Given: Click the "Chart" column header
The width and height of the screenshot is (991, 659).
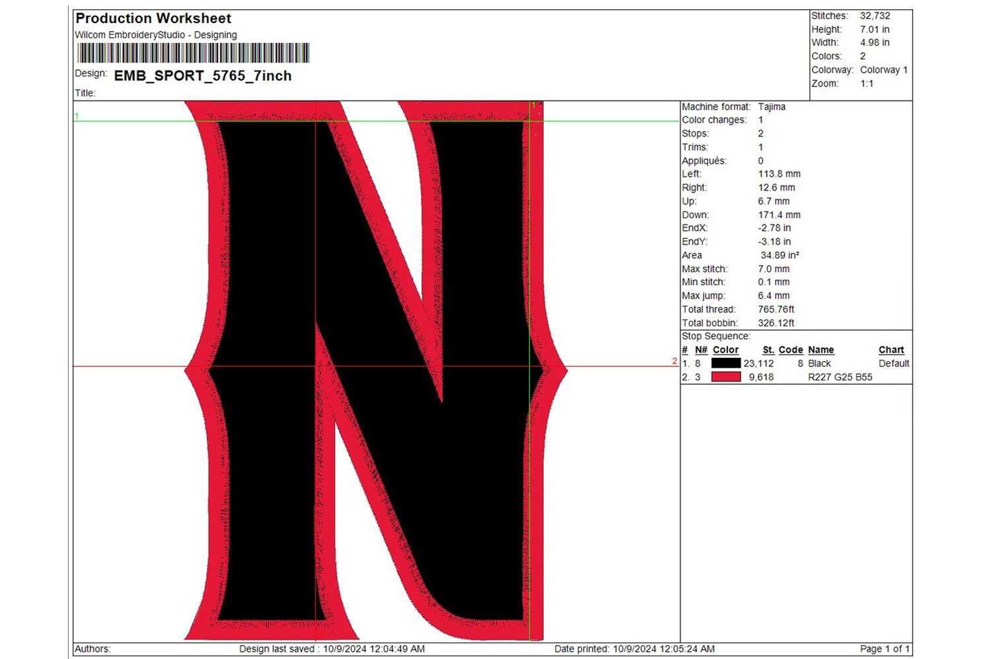Looking at the screenshot, I should click(x=891, y=350).
